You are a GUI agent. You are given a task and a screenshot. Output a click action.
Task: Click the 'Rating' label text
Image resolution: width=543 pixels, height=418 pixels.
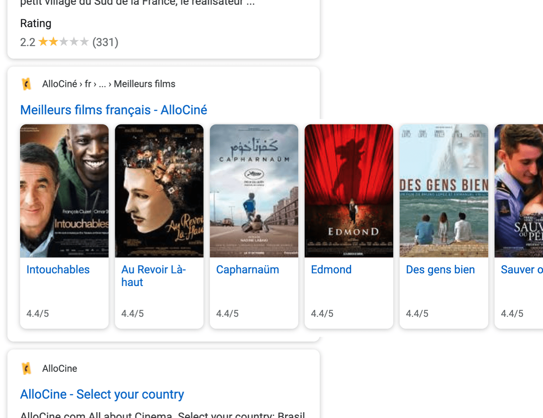click(36, 23)
